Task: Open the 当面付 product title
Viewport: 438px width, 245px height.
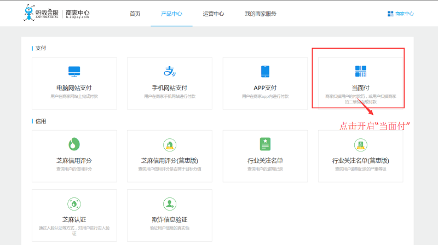Action: [361, 88]
